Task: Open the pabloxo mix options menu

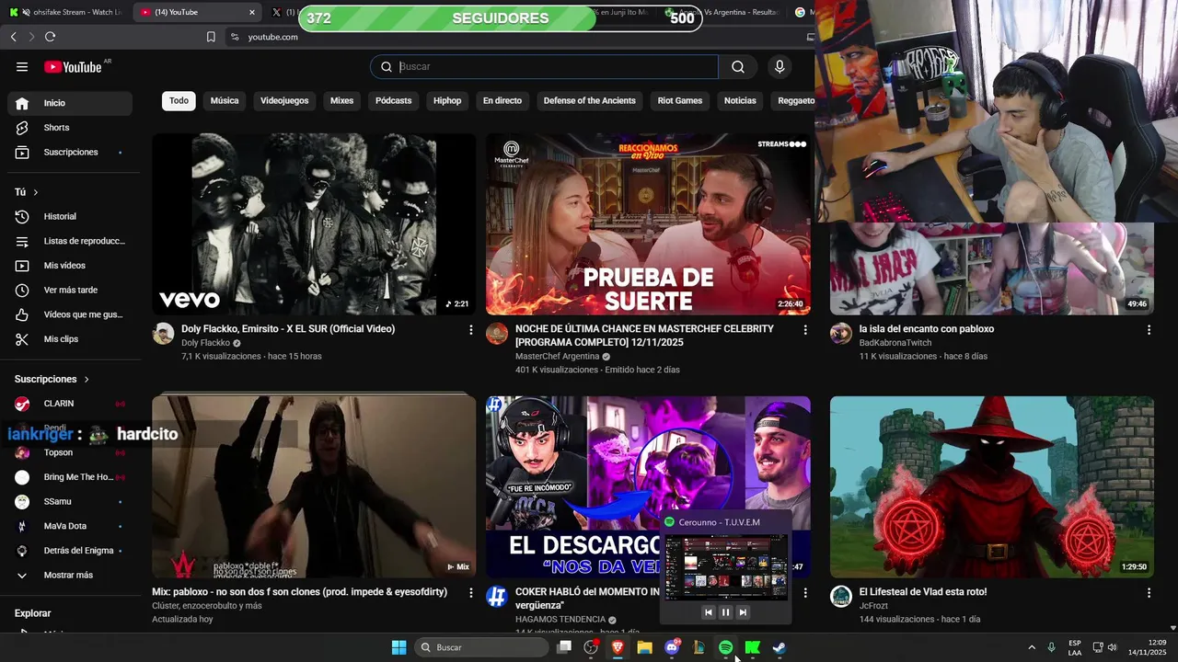Action: point(471,593)
